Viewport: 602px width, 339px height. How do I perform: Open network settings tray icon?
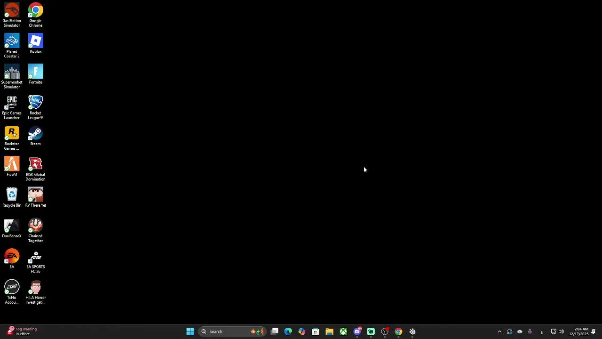pyautogui.click(x=554, y=331)
